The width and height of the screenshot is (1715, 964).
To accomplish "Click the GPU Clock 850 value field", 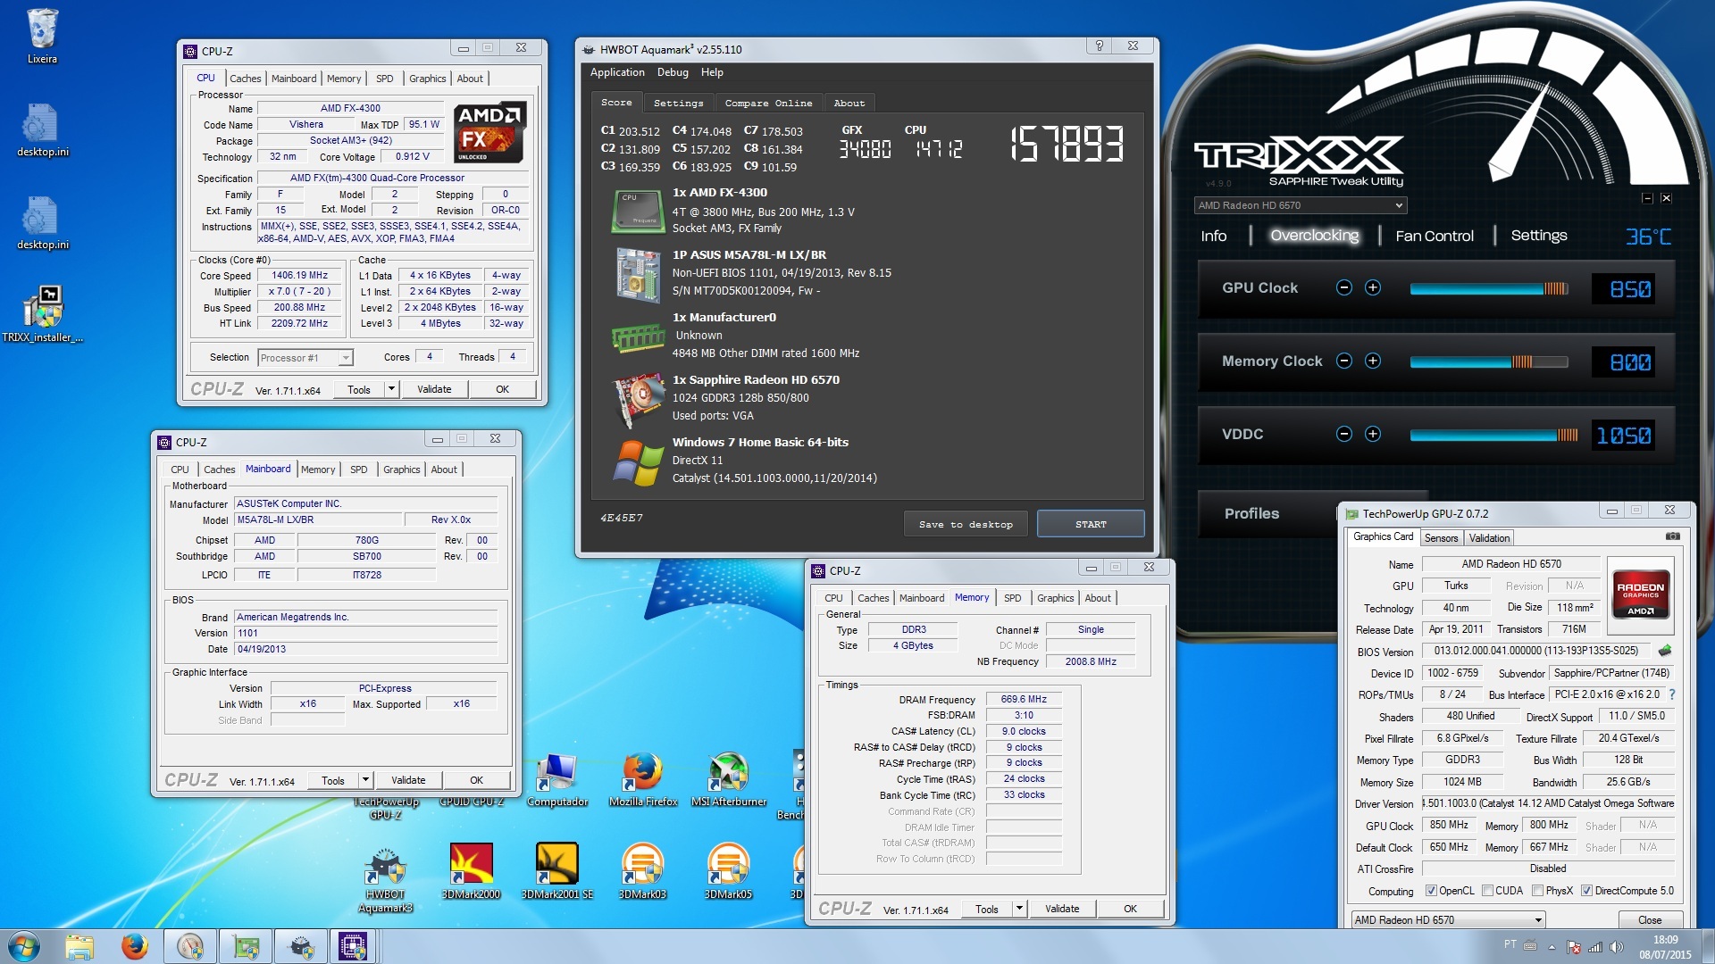I will point(1623,289).
